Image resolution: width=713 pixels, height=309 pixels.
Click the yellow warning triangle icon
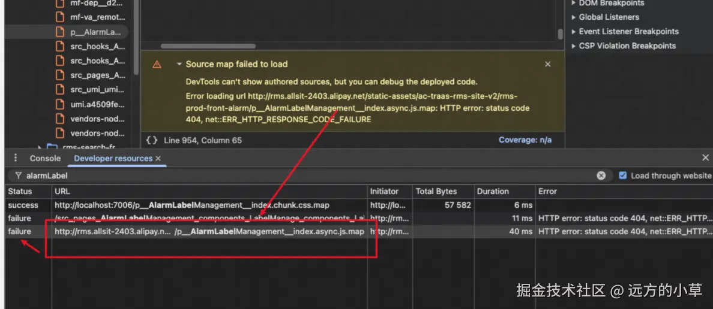coord(157,65)
